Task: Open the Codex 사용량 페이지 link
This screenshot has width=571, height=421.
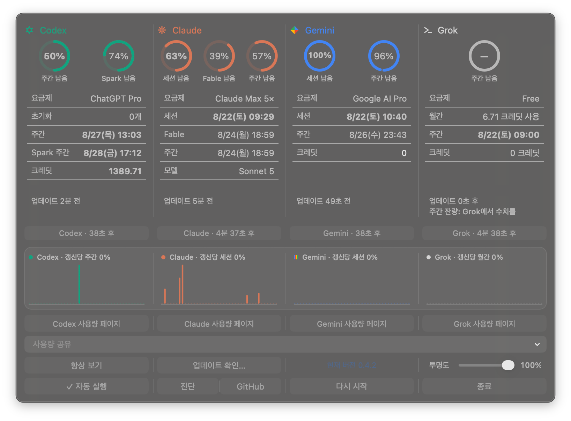Action: 87,324
